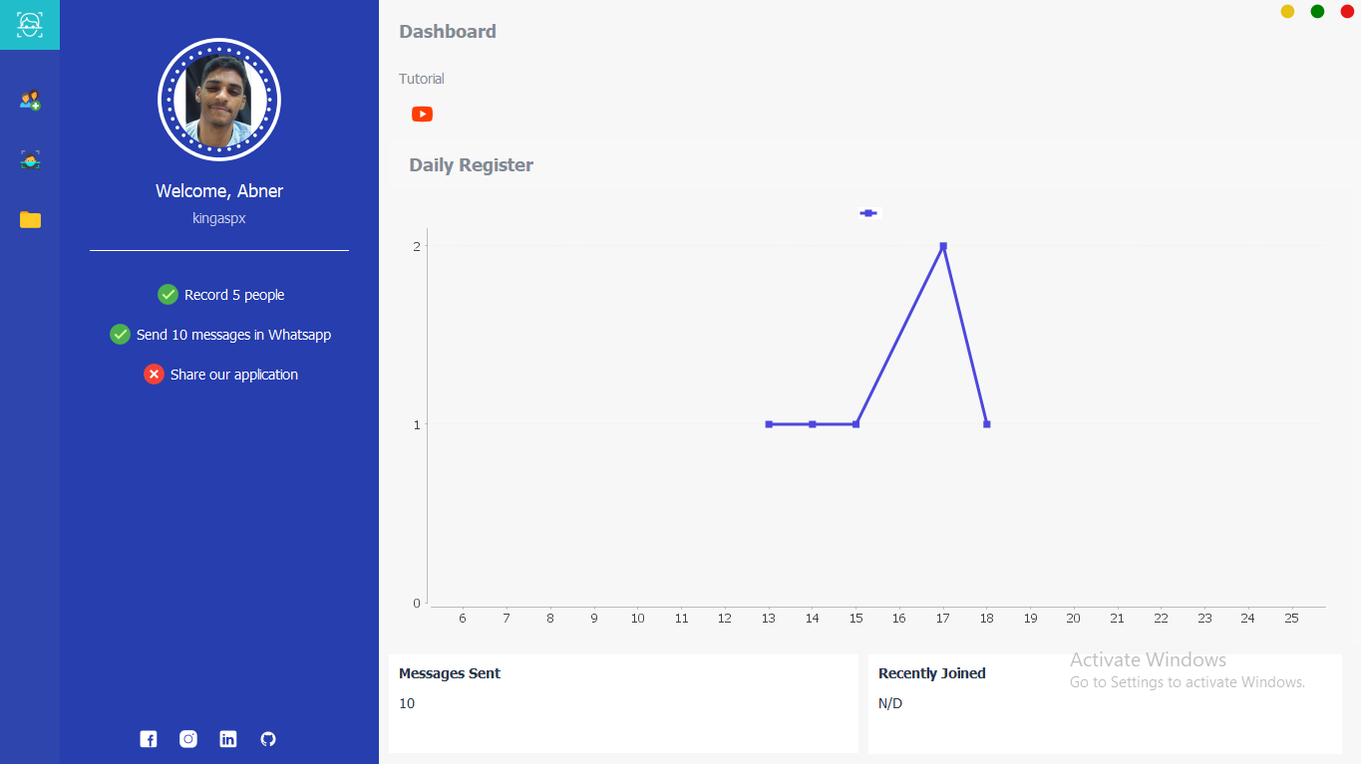The image size is (1361, 764).
Task: Click the kingaspx username
Action: 219,218
